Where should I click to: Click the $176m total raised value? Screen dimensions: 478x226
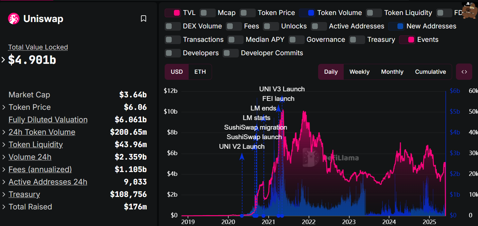click(135, 207)
